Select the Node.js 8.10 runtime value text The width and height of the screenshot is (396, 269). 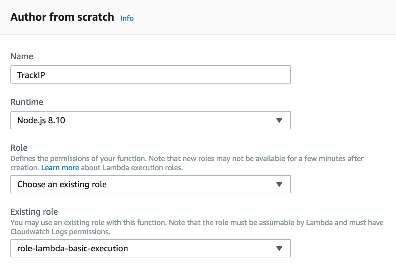coord(41,120)
